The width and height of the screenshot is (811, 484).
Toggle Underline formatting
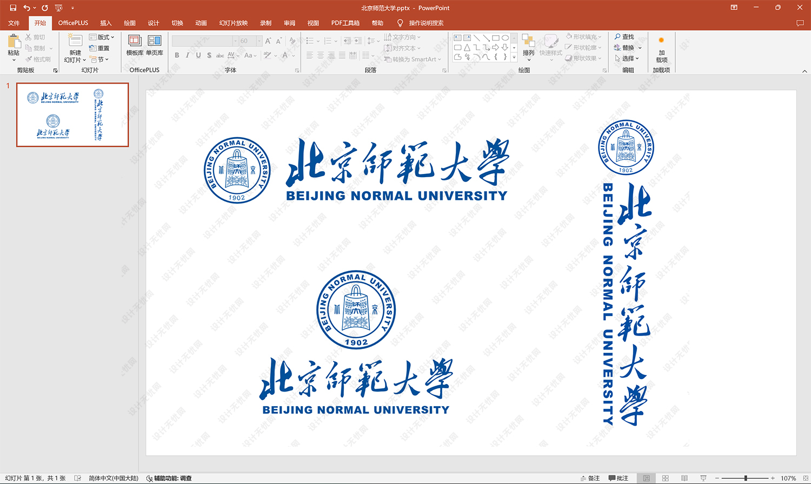198,55
